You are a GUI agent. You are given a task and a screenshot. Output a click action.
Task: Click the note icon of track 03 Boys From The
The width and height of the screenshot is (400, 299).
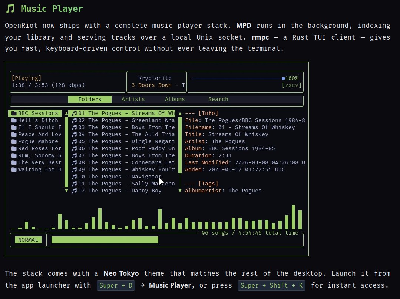74,127
